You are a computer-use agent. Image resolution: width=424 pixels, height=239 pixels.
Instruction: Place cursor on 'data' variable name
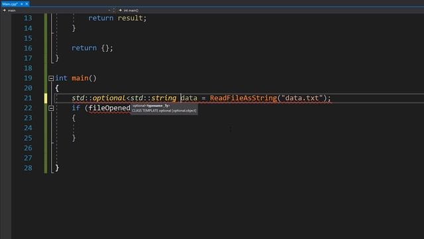(189, 98)
